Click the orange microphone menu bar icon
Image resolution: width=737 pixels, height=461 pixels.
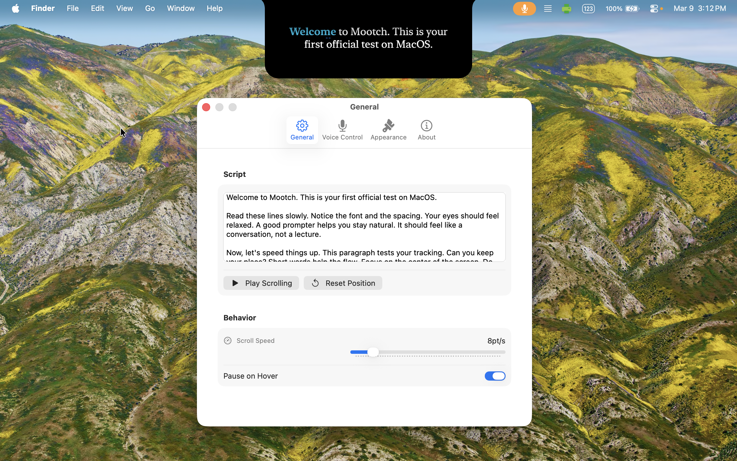[524, 9]
